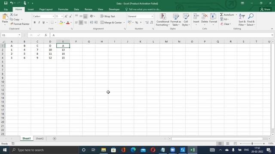The width and height of the screenshot is (275, 154).
Task: Open Sort & Filter
Action: point(242,20)
